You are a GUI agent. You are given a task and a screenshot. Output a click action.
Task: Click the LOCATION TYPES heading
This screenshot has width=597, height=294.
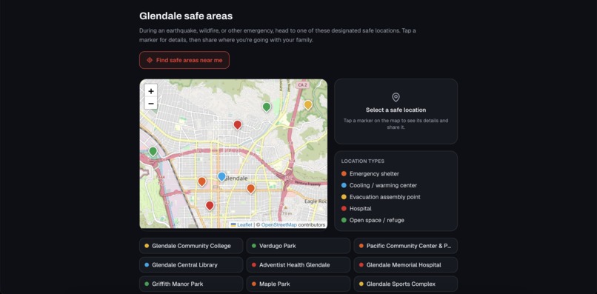coord(363,161)
